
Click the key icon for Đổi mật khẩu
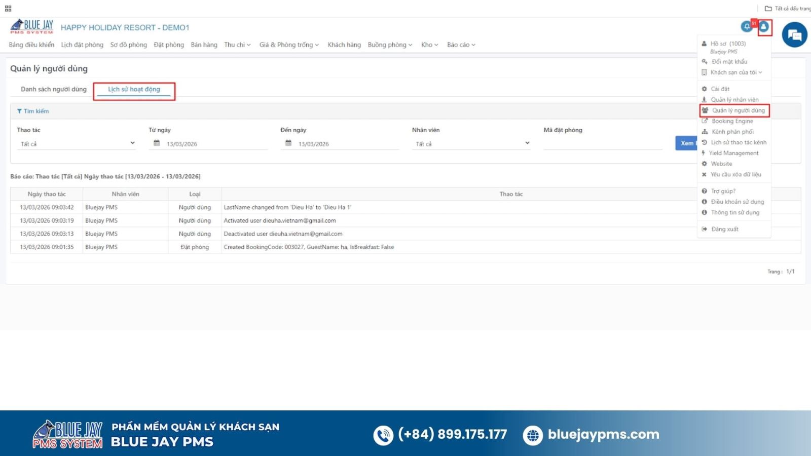704,61
